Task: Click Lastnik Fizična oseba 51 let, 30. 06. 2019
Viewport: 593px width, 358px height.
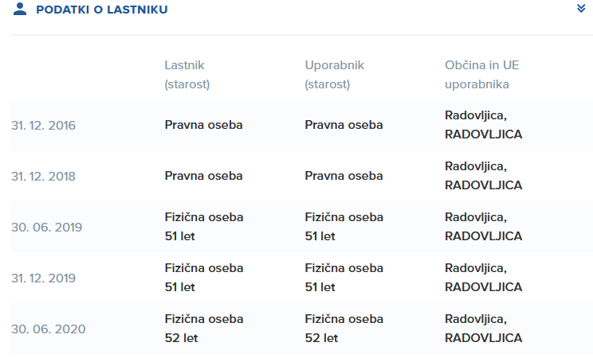Action: click(x=204, y=227)
